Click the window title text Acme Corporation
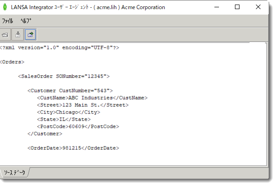 pyautogui.click(x=143, y=7)
